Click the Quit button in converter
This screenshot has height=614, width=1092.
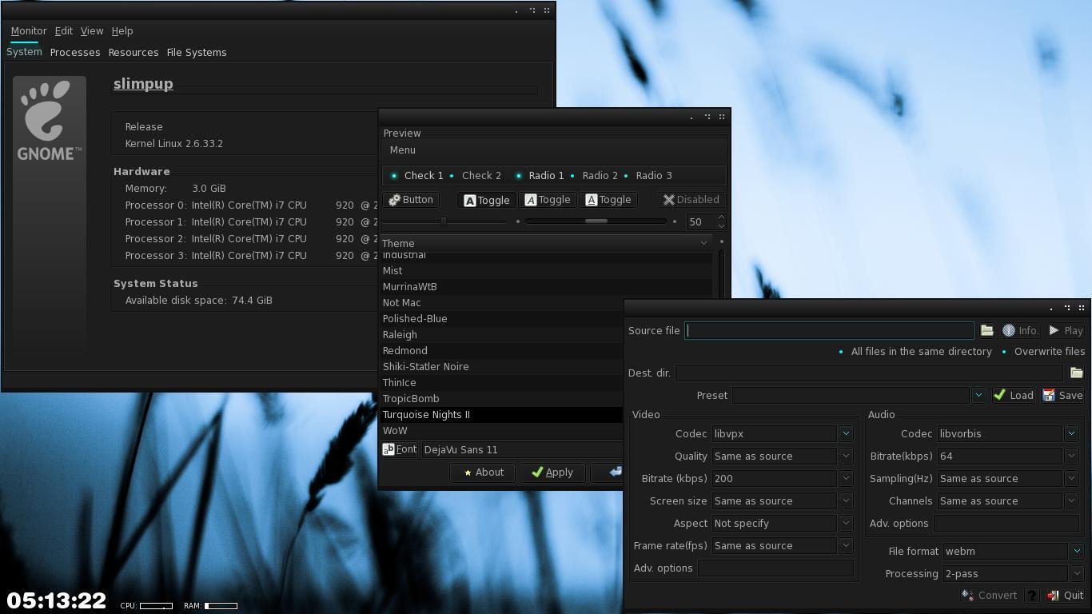(1066, 595)
